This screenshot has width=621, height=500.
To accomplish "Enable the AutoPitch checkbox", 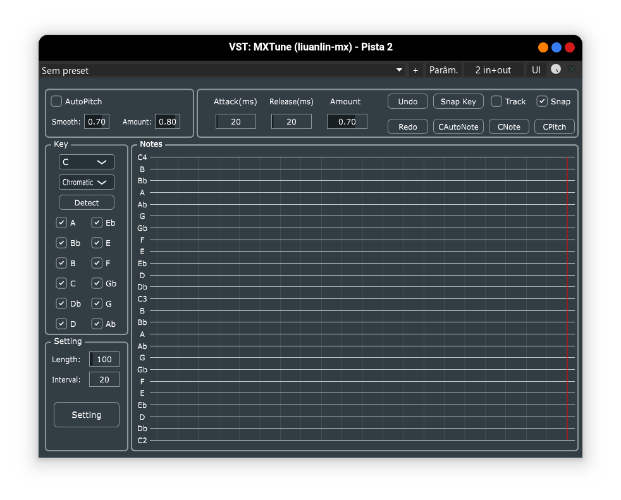I will pos(57,101).
